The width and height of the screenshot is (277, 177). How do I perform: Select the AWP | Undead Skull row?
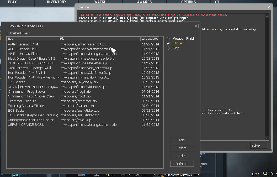click(x=83, y=54)
